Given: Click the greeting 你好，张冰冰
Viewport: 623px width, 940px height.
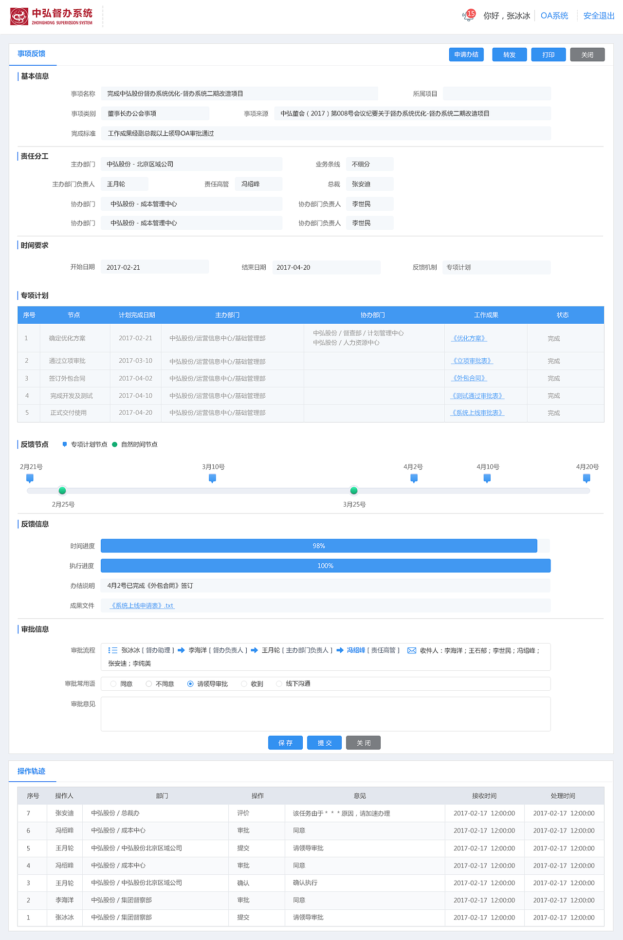Looking at the screenshot, I should click(x=507, y=16).
